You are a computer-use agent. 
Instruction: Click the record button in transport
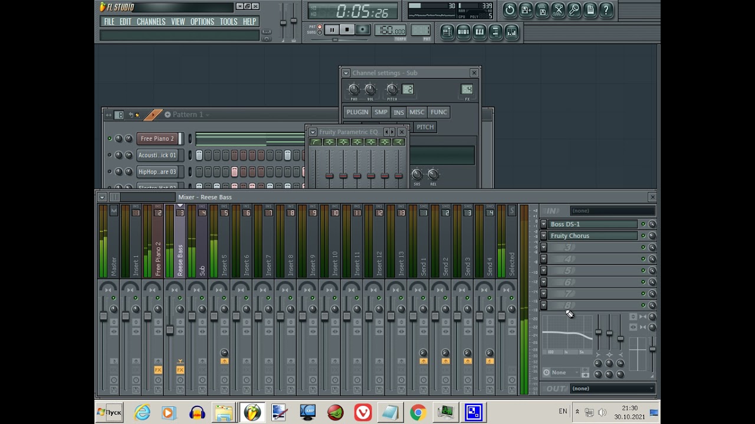tap(363, 30)
